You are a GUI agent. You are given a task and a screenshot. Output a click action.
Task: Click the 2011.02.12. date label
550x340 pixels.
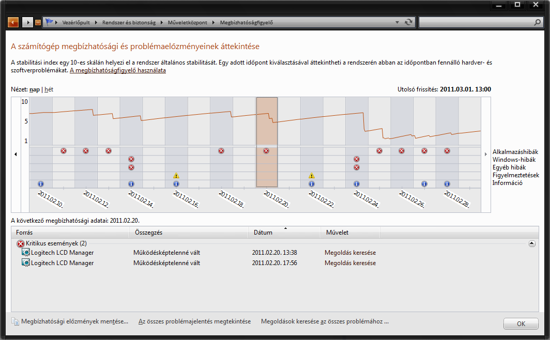tap(96, 199)
